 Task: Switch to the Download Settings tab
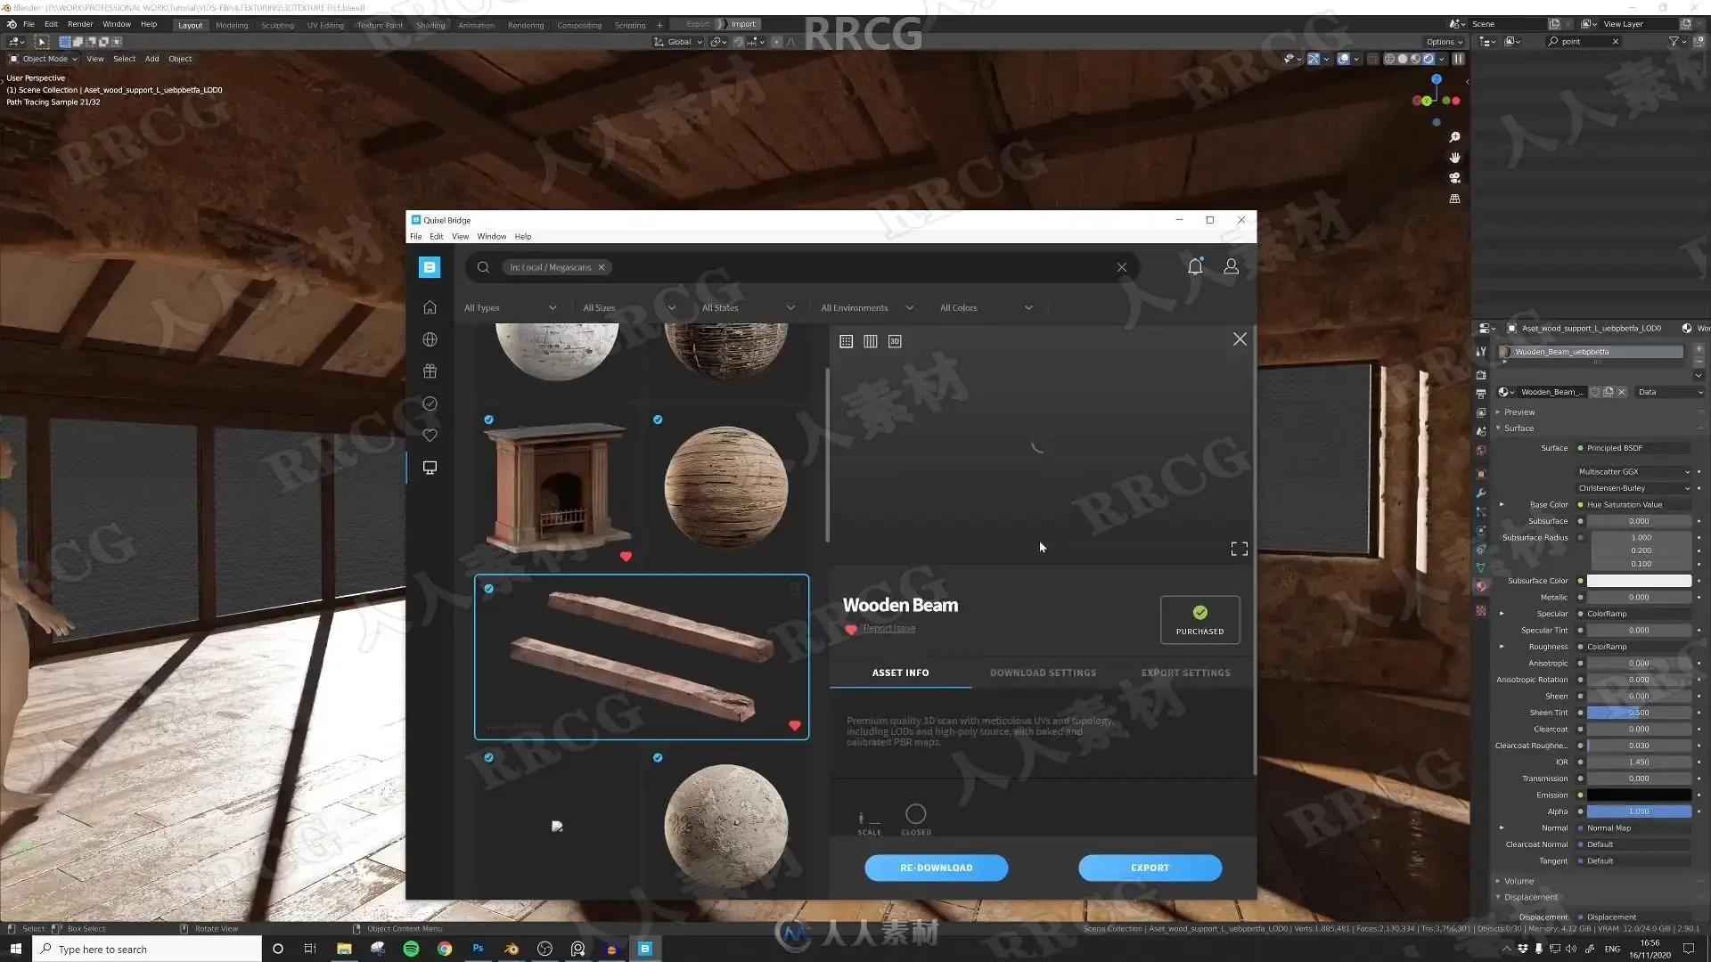click(x=1043, y=673)
